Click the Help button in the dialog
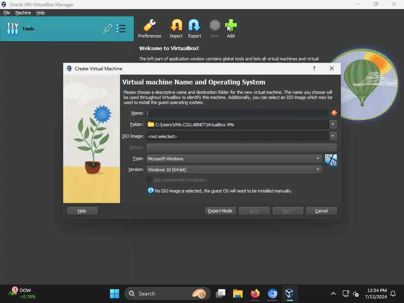This screenshot has height=303, width=404. 82,211
